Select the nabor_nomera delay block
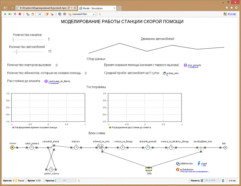 tap(31, 147)
